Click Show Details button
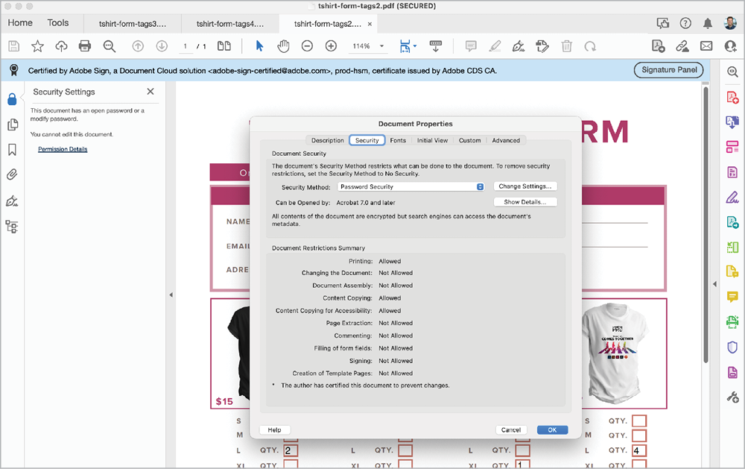Image resolution: width=745 pixels, height=469 pixels. coord(525,202)
